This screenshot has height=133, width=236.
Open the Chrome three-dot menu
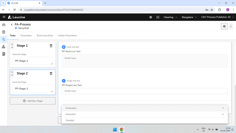(233, 10)
